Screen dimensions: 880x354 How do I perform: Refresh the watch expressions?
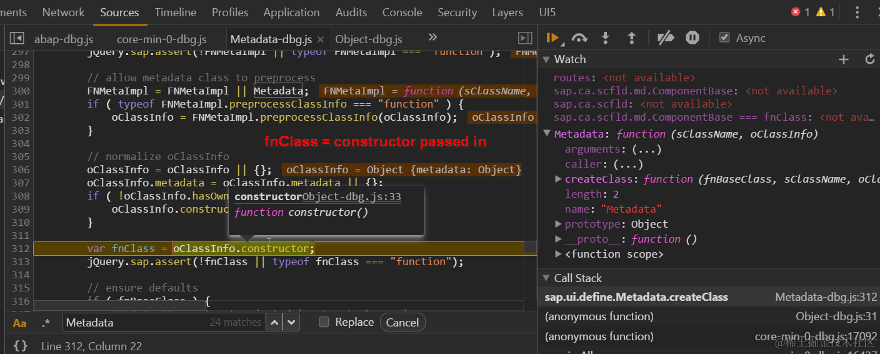[869, 59]
